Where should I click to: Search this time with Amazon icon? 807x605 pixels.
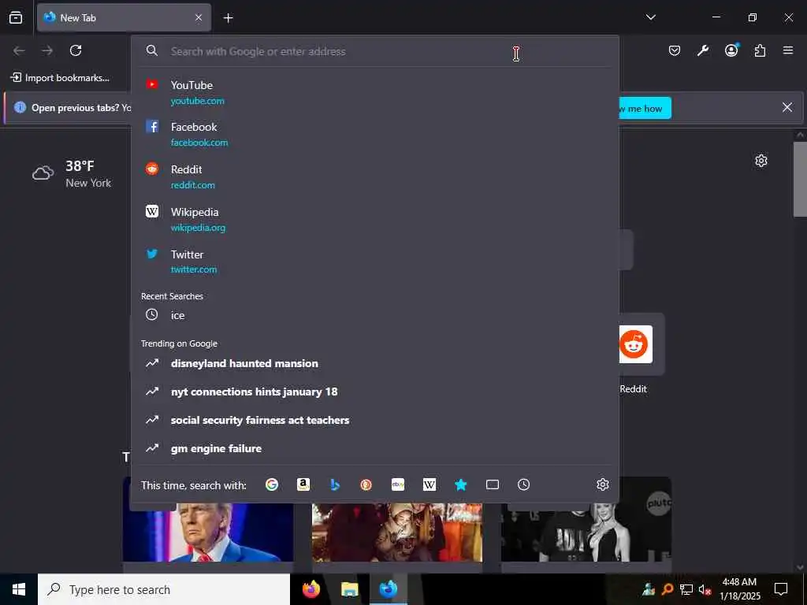(x=303, y=484)
